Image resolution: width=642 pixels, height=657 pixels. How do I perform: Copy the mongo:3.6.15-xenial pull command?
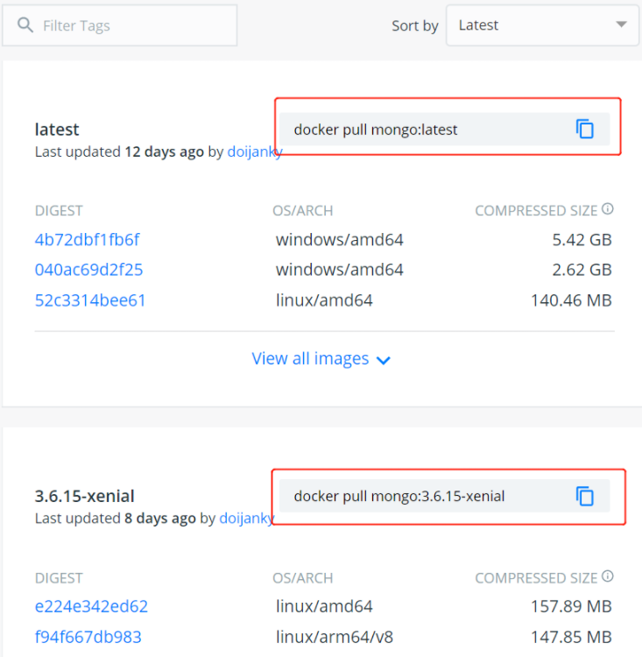(x=584, y=496)
